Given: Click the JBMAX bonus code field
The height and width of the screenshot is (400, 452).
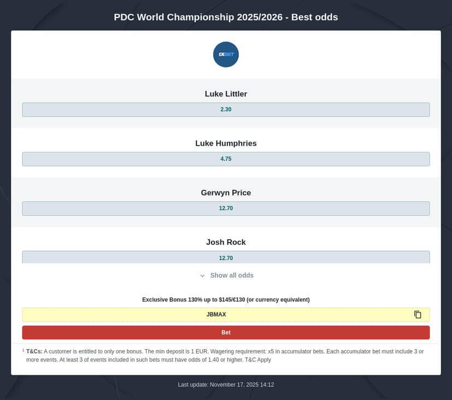Looking at the screenshot, I should pyautogui.click(x=216, y=314).
